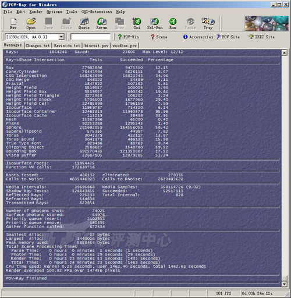Switch to the woodbox.pov tab
The width and height of the screenshot is (291, 298).
125,46
